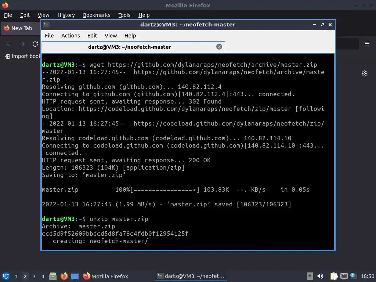Image resolution: width=376 pixels, height=282 pixels.
Task: Click Import bookmarks in the Firefox toolbar
Action: [x=23, y=56]
